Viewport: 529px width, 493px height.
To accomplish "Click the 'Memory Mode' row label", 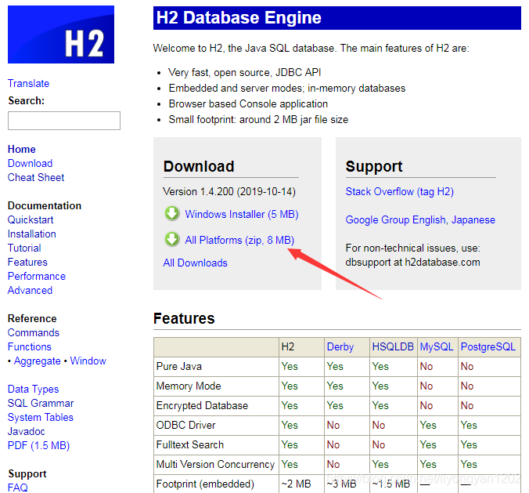I will [x=189, y=386].
